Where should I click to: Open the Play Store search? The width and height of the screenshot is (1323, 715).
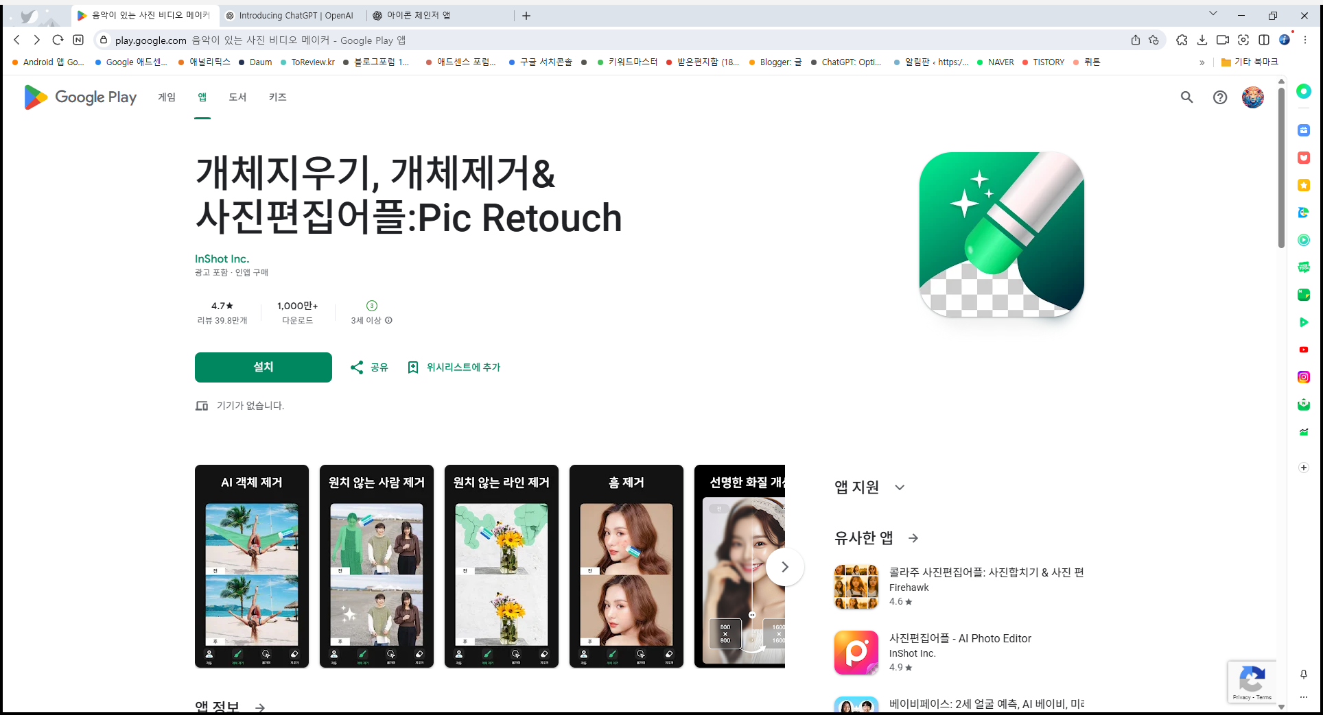click(x=1186, y=97)
